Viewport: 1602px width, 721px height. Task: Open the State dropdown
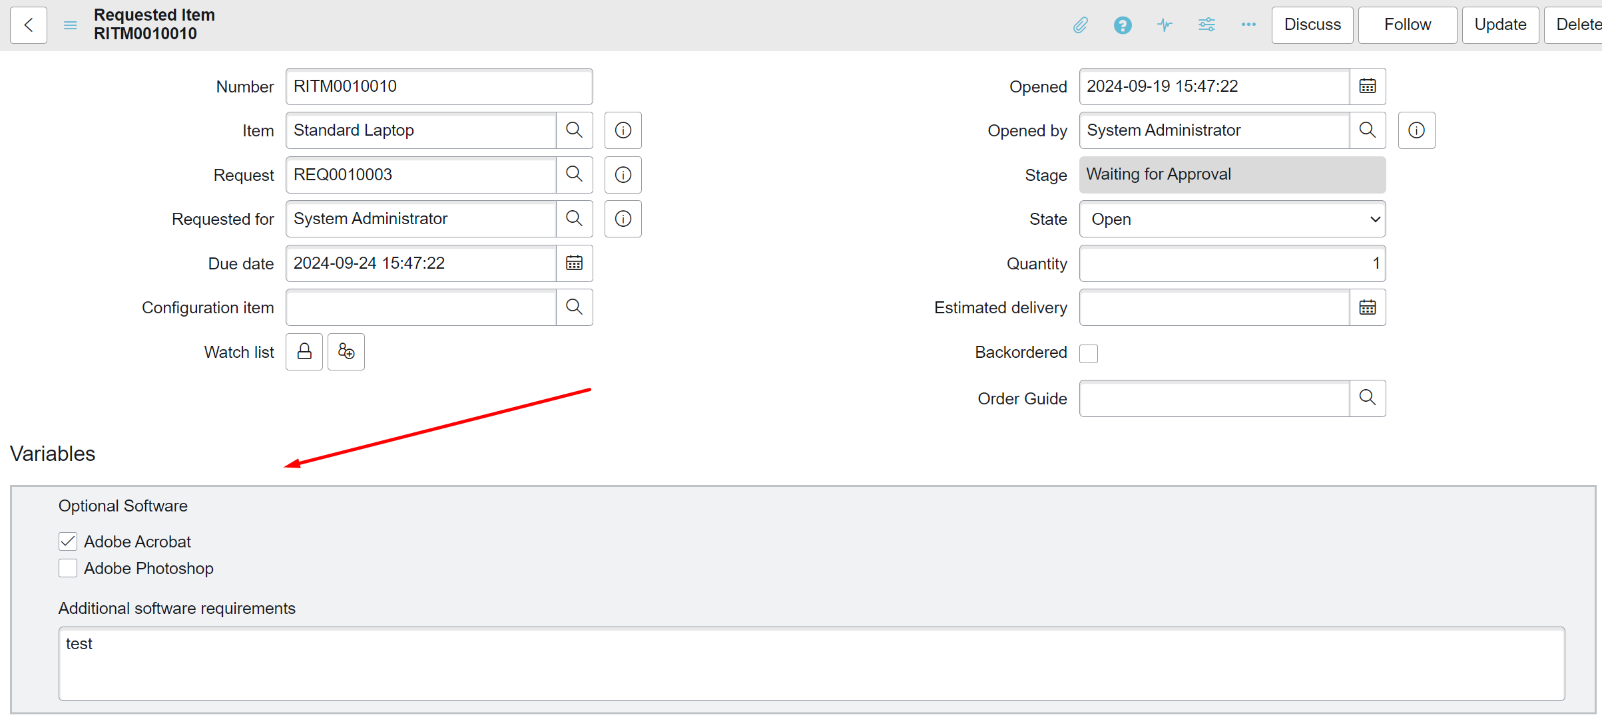click(x=1232, y=219)
